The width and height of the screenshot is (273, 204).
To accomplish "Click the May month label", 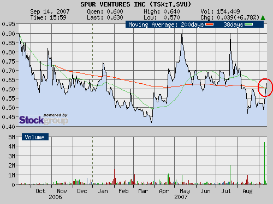I will [185, 191].
